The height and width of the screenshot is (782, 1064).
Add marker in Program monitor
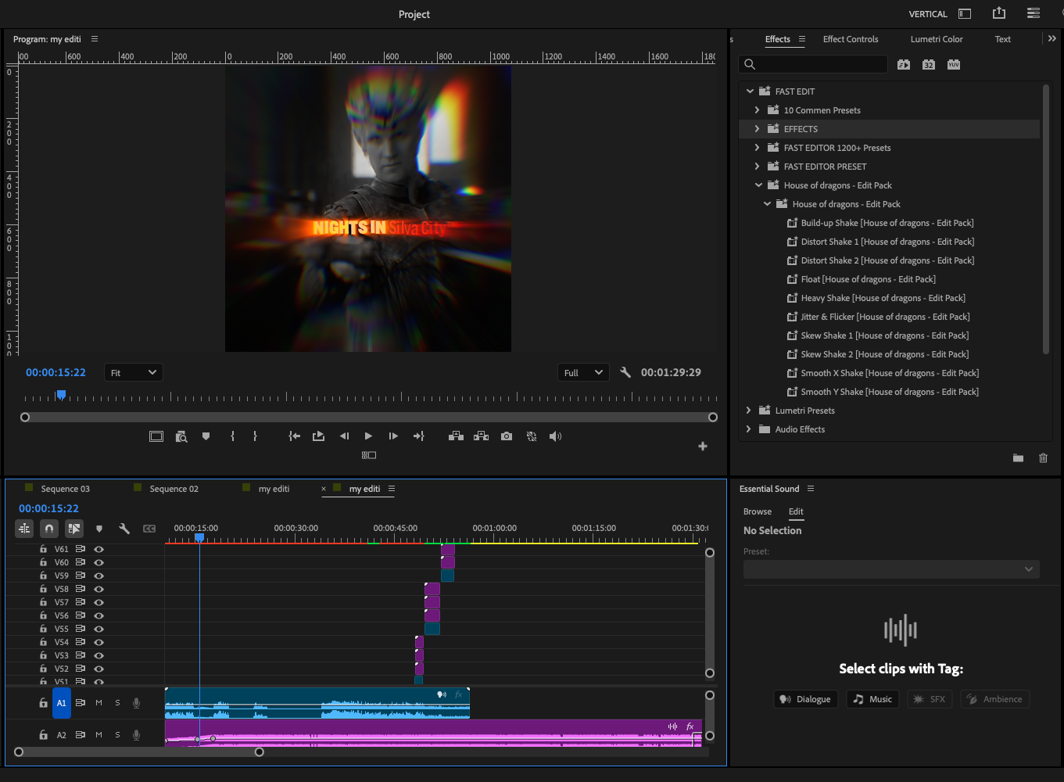point(206,436)
